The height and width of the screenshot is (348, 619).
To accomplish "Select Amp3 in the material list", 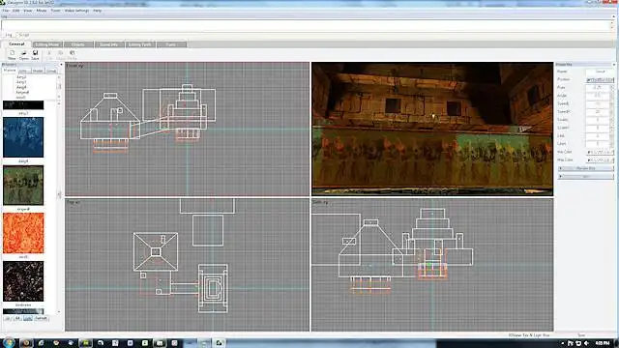I will 21,82.
